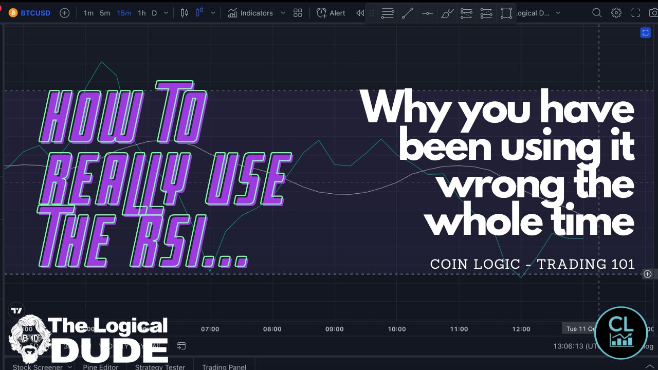Open indicator templates grid icon
Viewport: 658px width, 370px height.
click(x=298, y=13)
